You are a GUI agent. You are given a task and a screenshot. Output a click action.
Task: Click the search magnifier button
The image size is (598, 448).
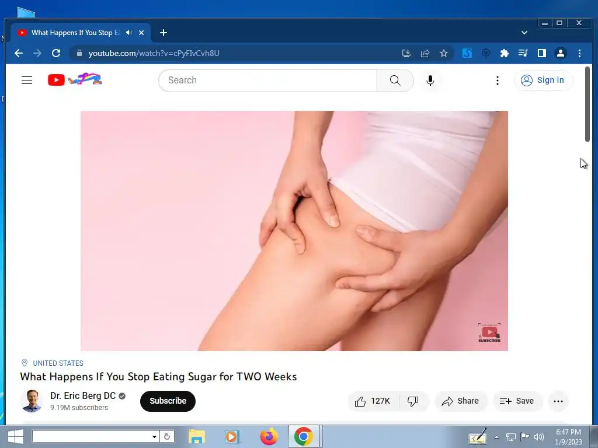click(395, 80)
